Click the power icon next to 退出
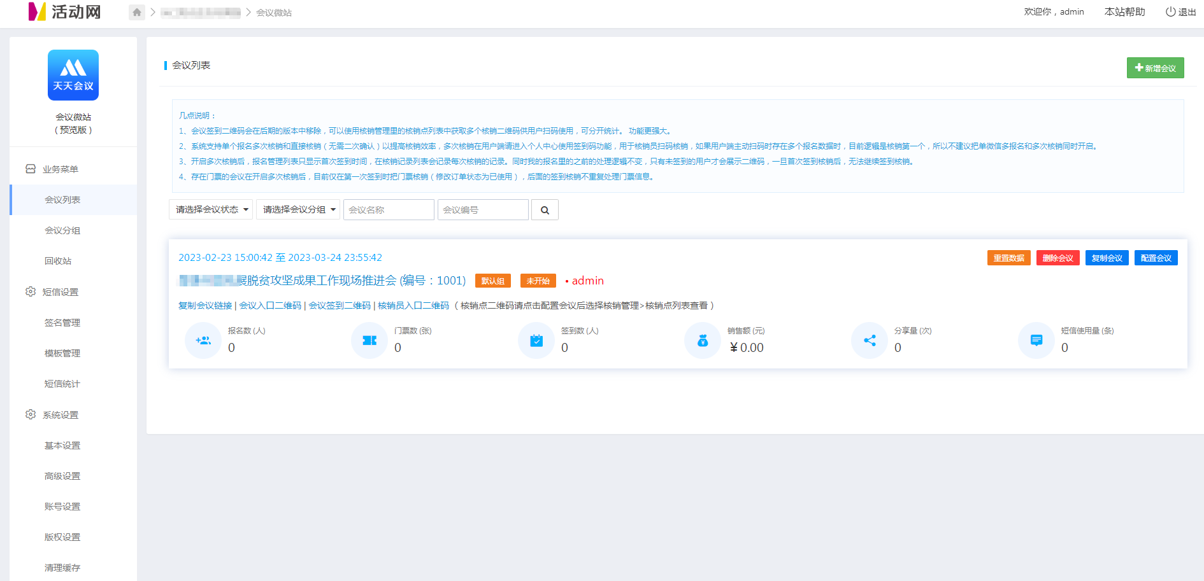 click(1170, 11)
